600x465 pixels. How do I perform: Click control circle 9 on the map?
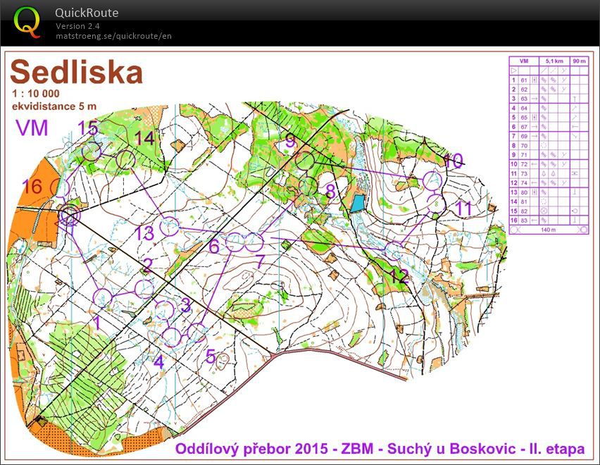pyautogui.click(x=305, y=161)
